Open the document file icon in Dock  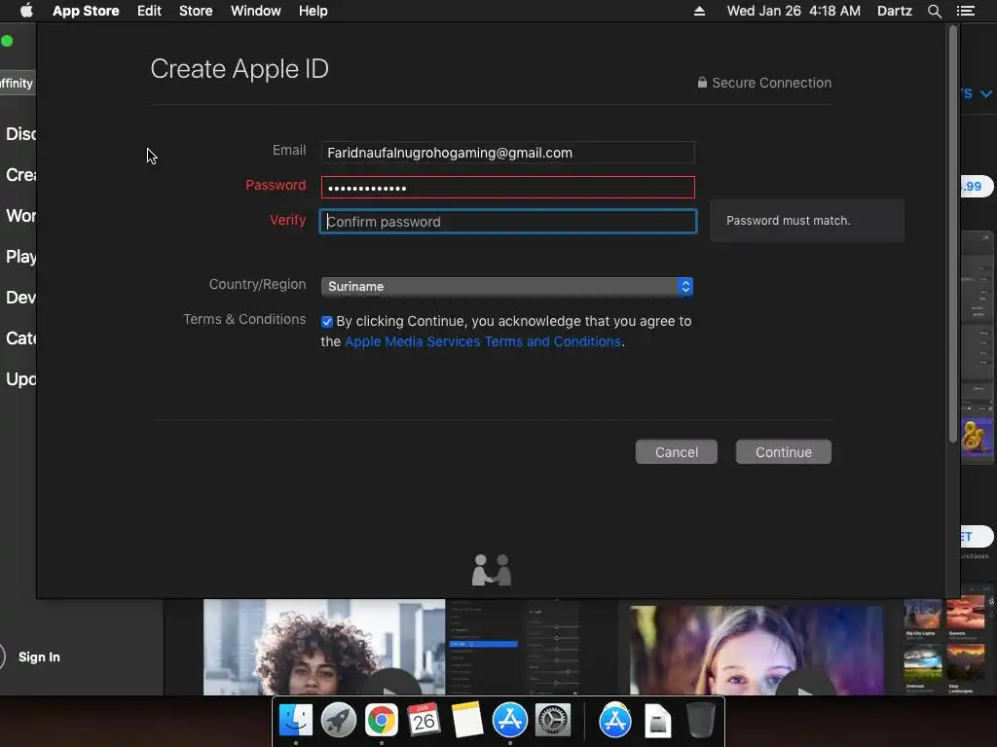(657, 721)
